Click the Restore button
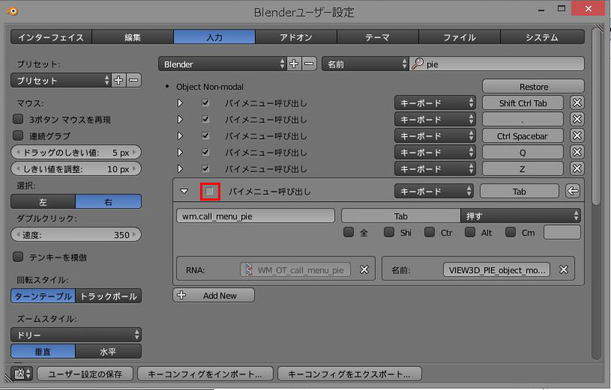Screen dimensions: 611x390 point(534,86)
